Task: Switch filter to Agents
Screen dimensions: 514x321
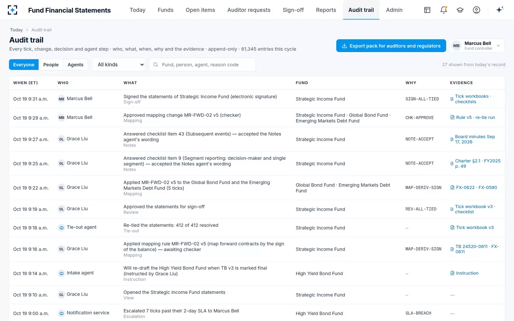Action: 76,65
